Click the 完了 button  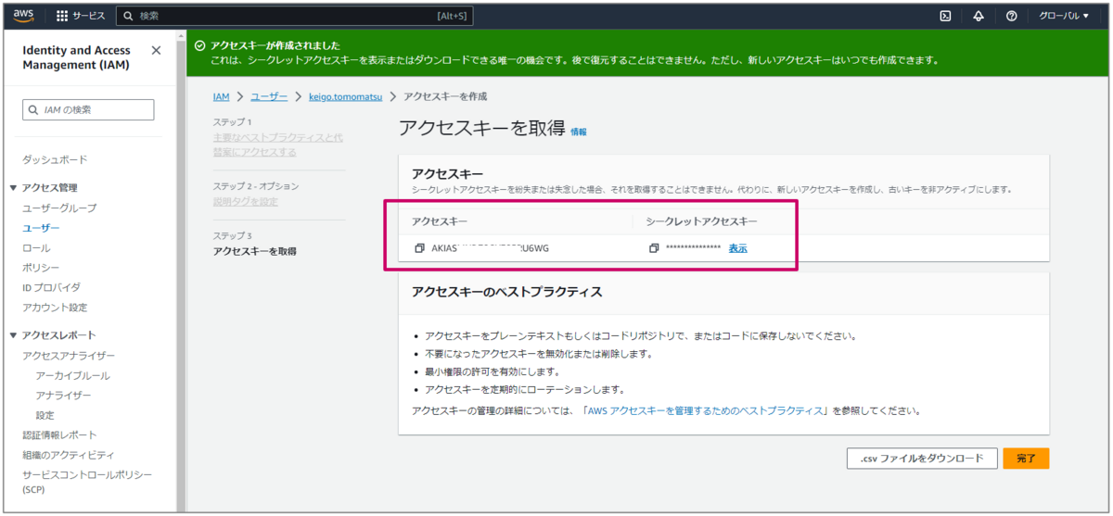click(1026, 459)
